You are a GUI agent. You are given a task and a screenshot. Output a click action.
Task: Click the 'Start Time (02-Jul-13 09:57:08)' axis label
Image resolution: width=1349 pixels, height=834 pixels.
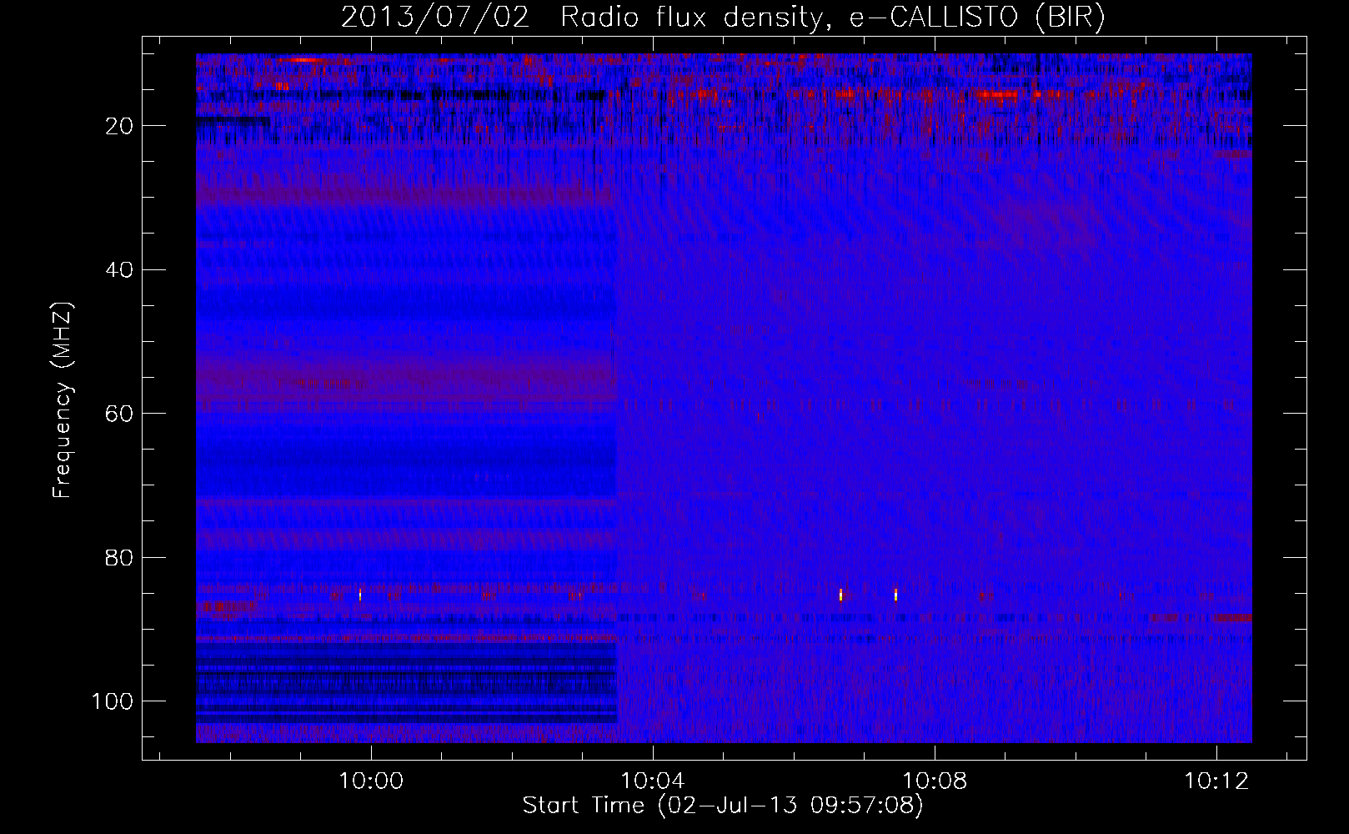723,806
